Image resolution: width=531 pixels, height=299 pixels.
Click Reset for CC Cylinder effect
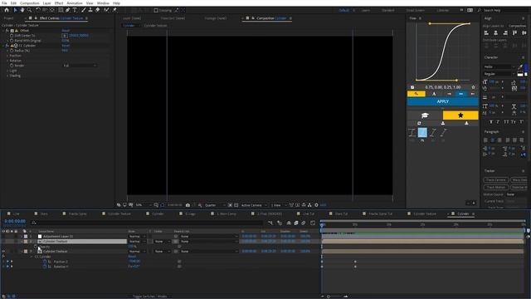point(66,46)
